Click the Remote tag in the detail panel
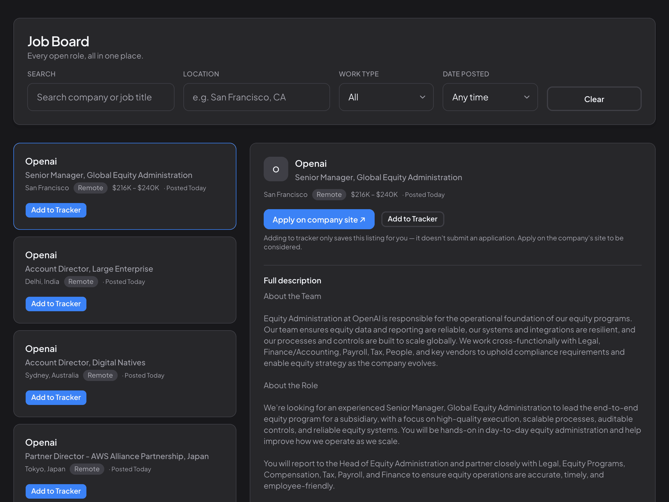This screenshot has height=502, width=669. point(329,195)
